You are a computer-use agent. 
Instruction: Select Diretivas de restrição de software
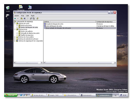coord(28,39)
